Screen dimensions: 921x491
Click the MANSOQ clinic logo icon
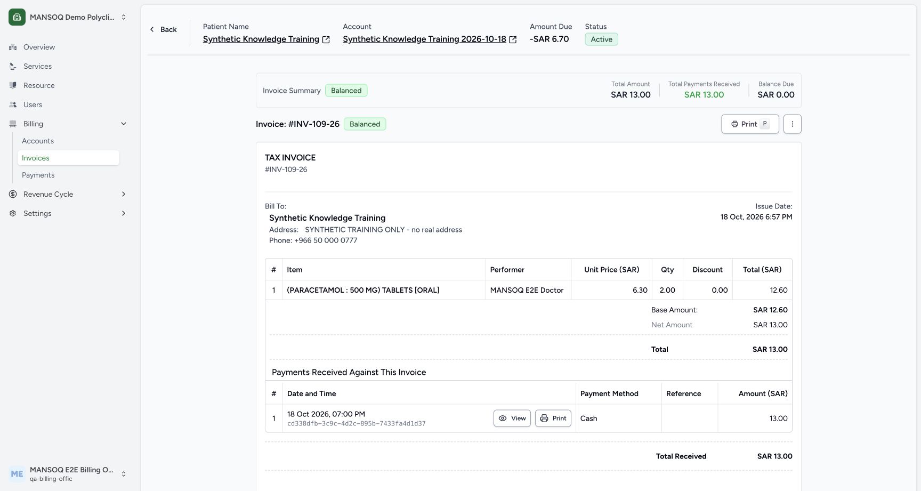click(17, 17)
